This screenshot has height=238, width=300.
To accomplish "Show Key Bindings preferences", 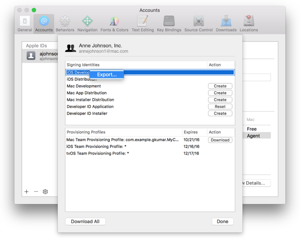I will [169, 24].
